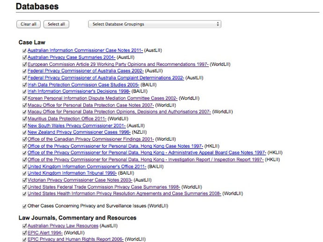
Task: Open Macau Opinions, Decisions and Authorisations link
Action: (119, 112)
